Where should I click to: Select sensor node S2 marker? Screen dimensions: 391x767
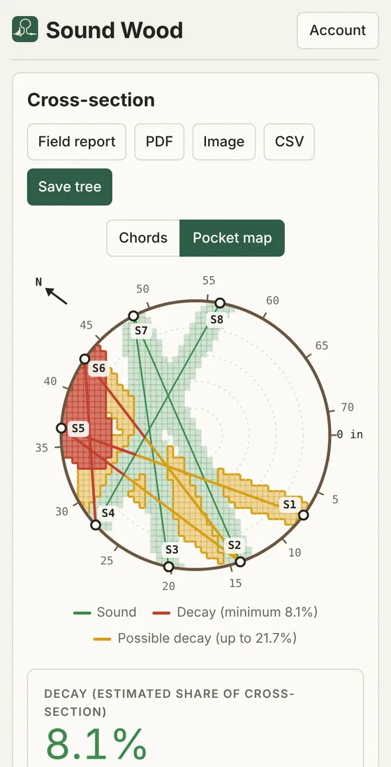tap(240, 561)
